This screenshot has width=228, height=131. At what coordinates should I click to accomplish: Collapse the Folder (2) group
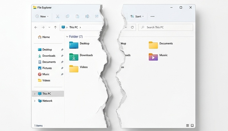point(67,37)
